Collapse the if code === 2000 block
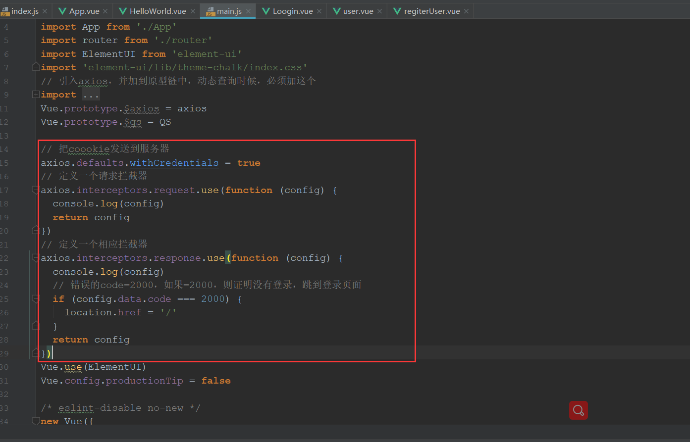690x442 pixels. click(35, 298)
